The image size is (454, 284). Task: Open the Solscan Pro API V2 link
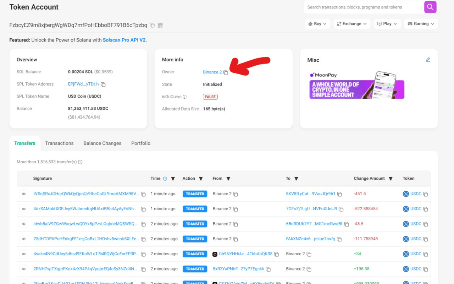125,40
